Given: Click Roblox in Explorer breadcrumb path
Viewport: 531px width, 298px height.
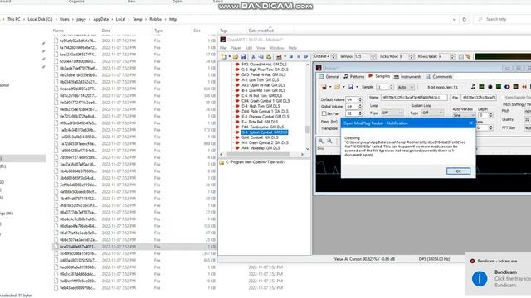Looking at the screenshot, I should tap(155, 19).
